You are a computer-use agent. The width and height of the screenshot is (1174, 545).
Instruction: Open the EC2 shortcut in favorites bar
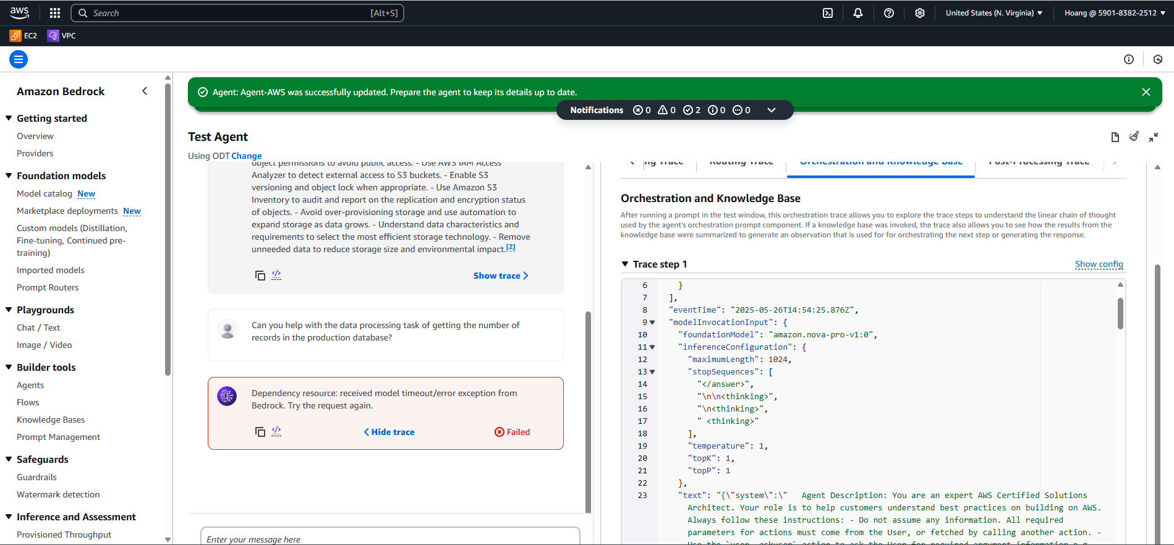point(23,36)
